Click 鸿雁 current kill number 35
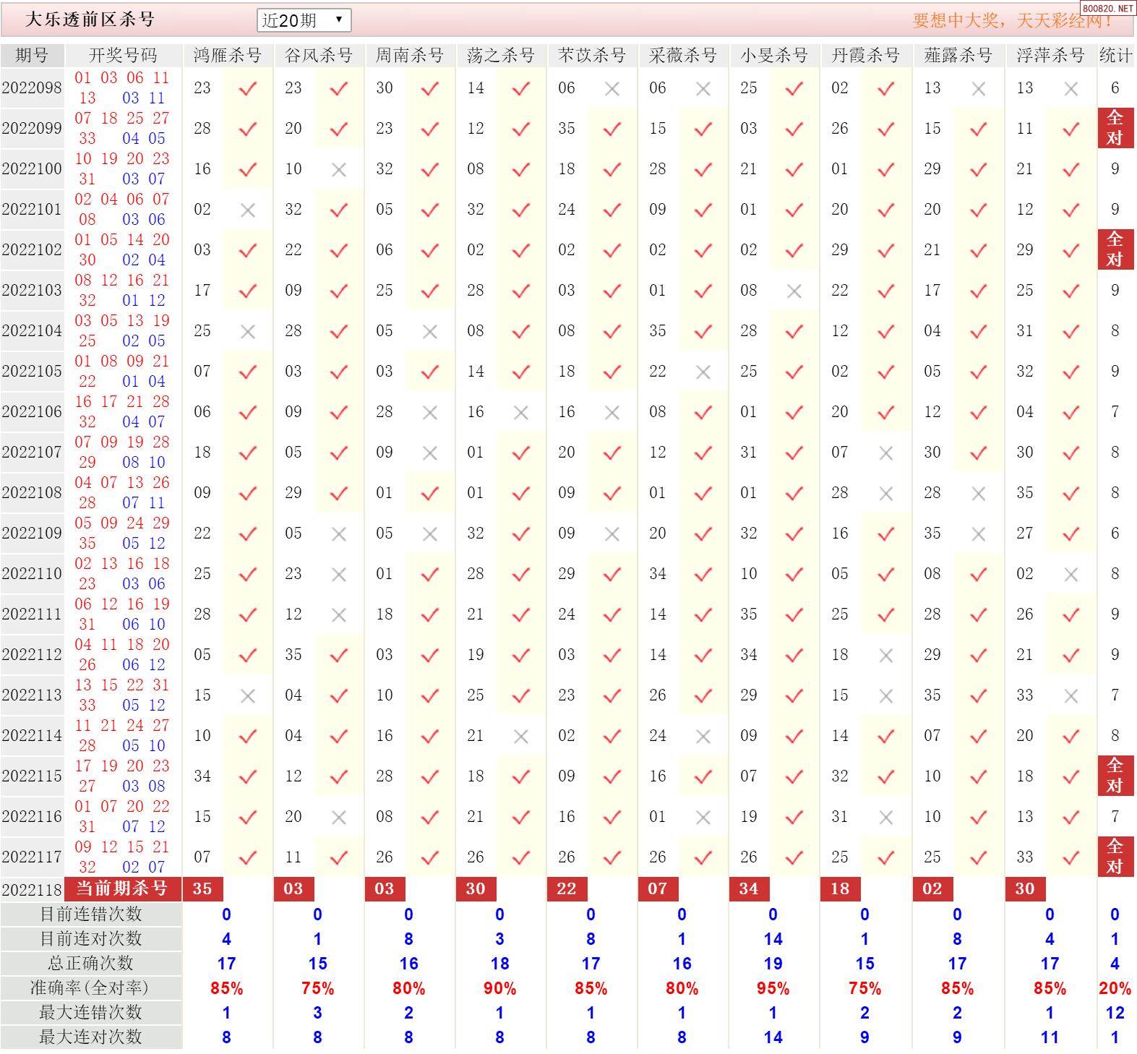This screenshot has width=1137, height=1054. click(x=202, y=888)
